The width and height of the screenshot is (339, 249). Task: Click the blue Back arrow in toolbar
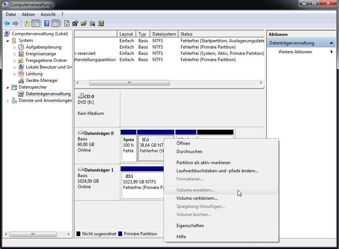point(7,23)
